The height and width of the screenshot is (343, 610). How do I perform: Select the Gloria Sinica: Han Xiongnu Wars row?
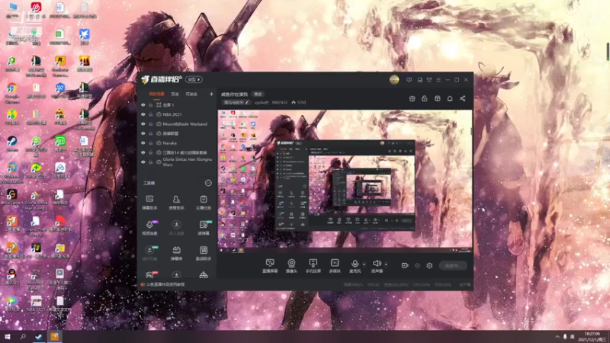[x=177, y=162]
